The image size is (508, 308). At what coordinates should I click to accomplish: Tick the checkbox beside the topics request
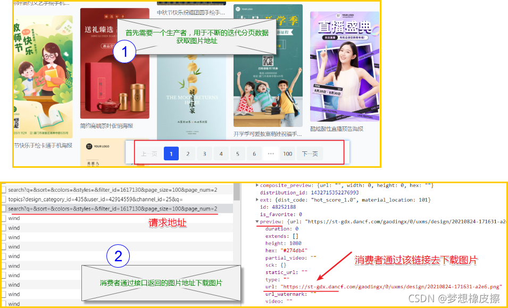tap(3, 199)
